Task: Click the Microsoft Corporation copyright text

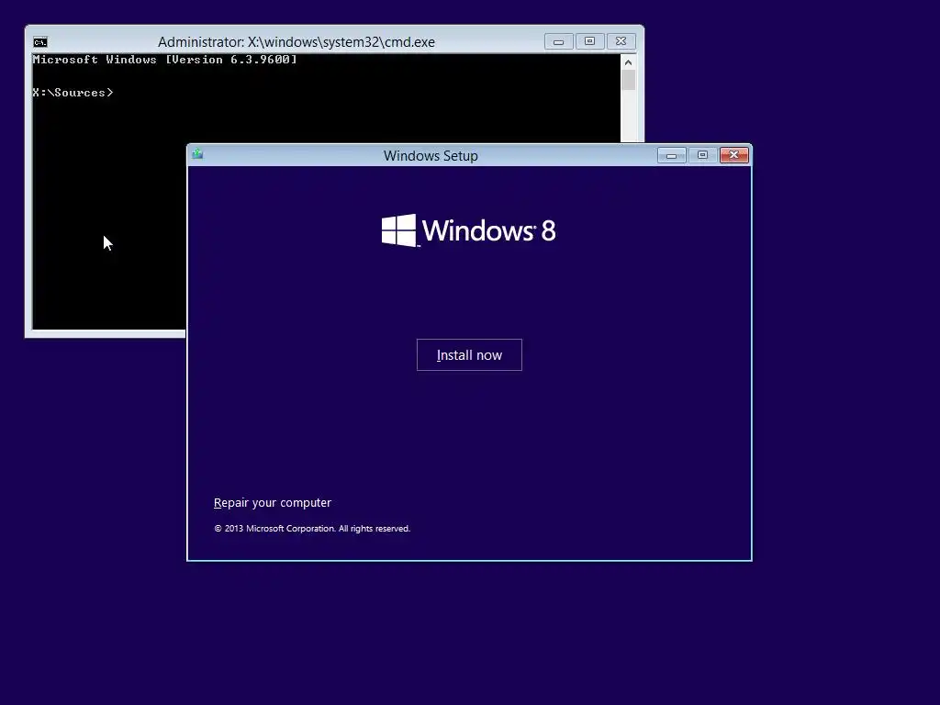Action: coord(312,528)
